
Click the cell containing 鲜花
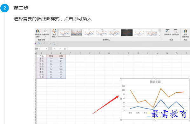coord(41,64)
